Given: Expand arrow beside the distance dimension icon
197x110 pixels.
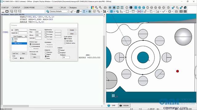Looking at the screenshot, I should point(142,12).
